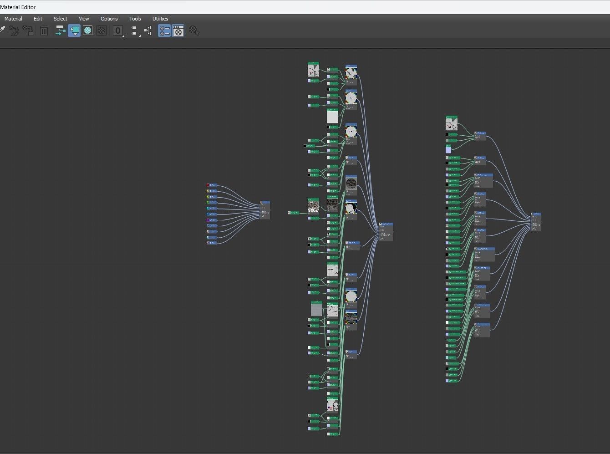The image size is (610, 454).
Task: Select the center cluster's hub material node
Action: click(x=386, y=232)
